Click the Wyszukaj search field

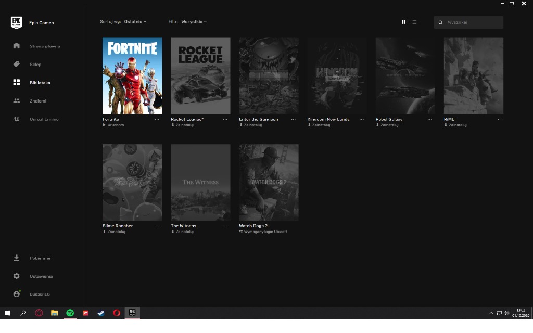(468, 22)
